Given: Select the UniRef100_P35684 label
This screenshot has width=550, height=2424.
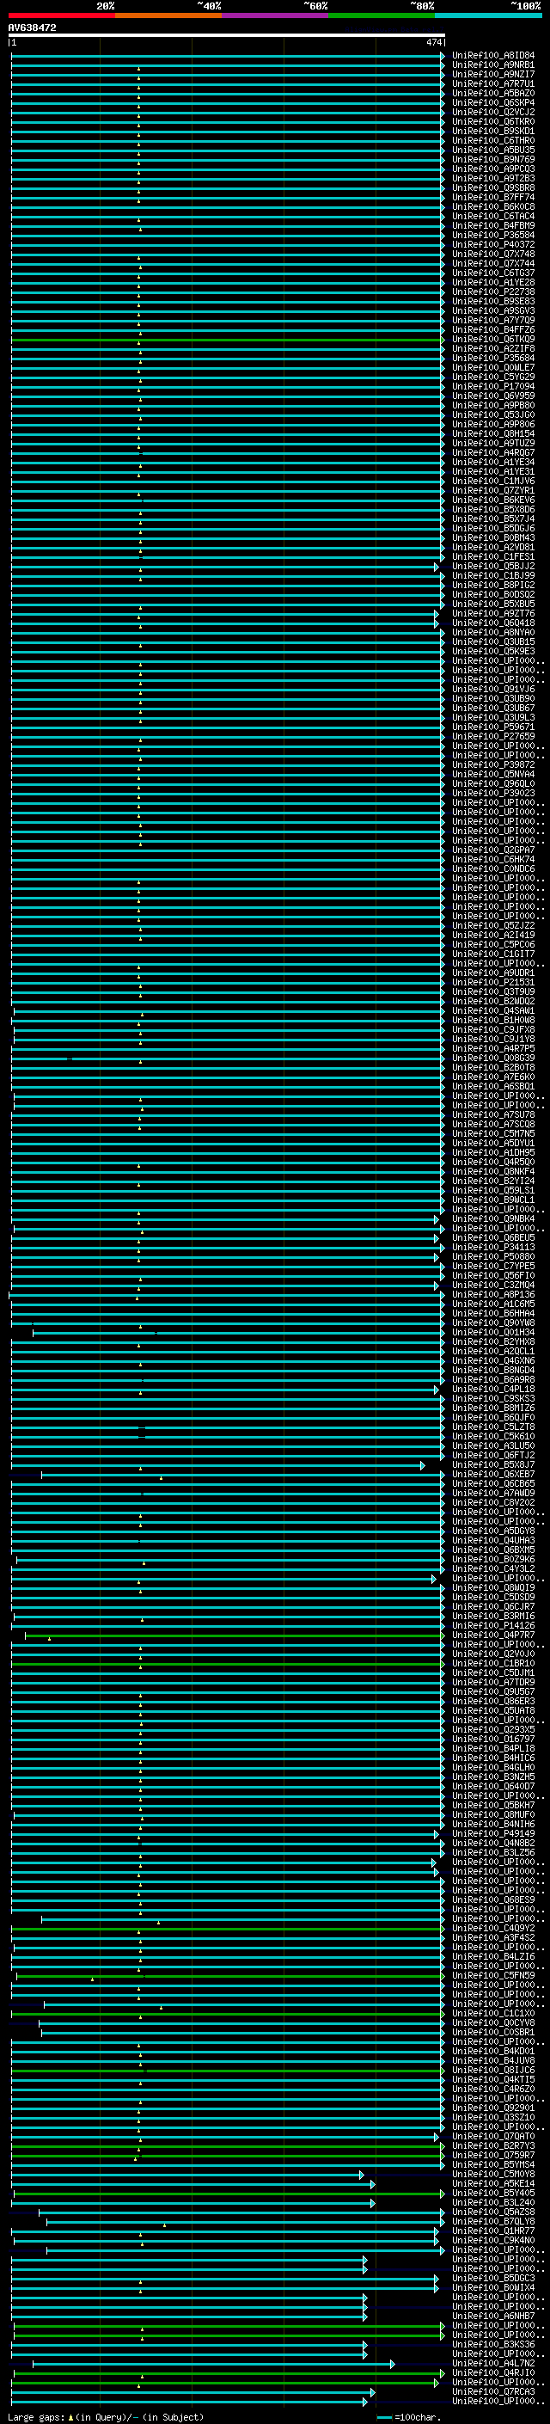Looking at the screenshot, I should [x=493, y=358].
